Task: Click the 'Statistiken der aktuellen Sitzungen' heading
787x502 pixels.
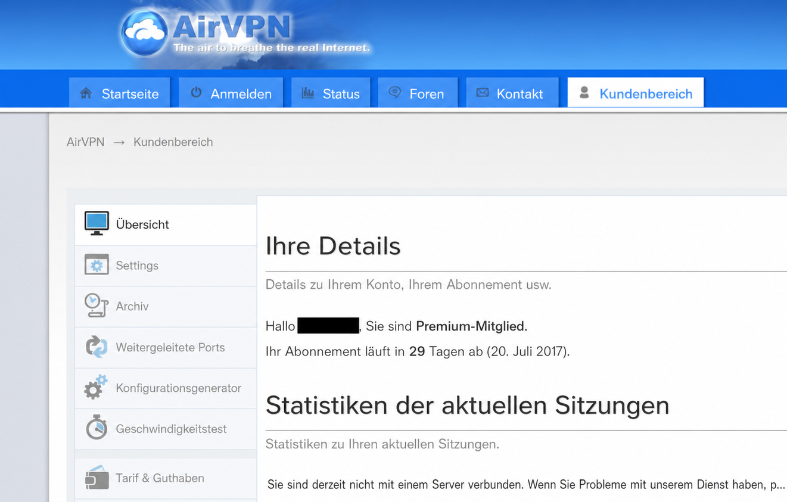Action: [x=468, y=406]
